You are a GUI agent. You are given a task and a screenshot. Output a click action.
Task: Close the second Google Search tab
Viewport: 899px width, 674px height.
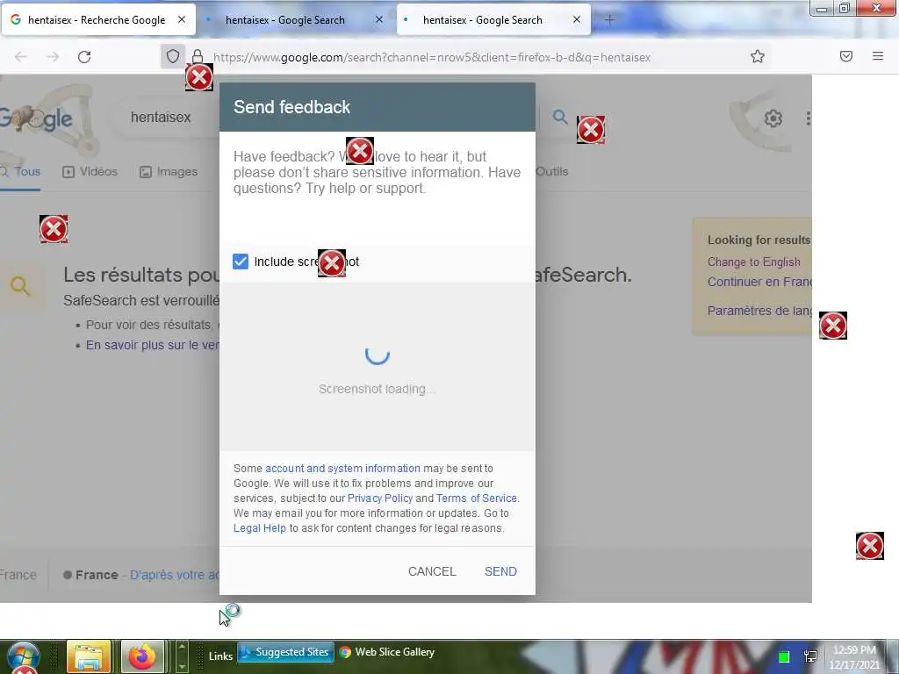379,19
